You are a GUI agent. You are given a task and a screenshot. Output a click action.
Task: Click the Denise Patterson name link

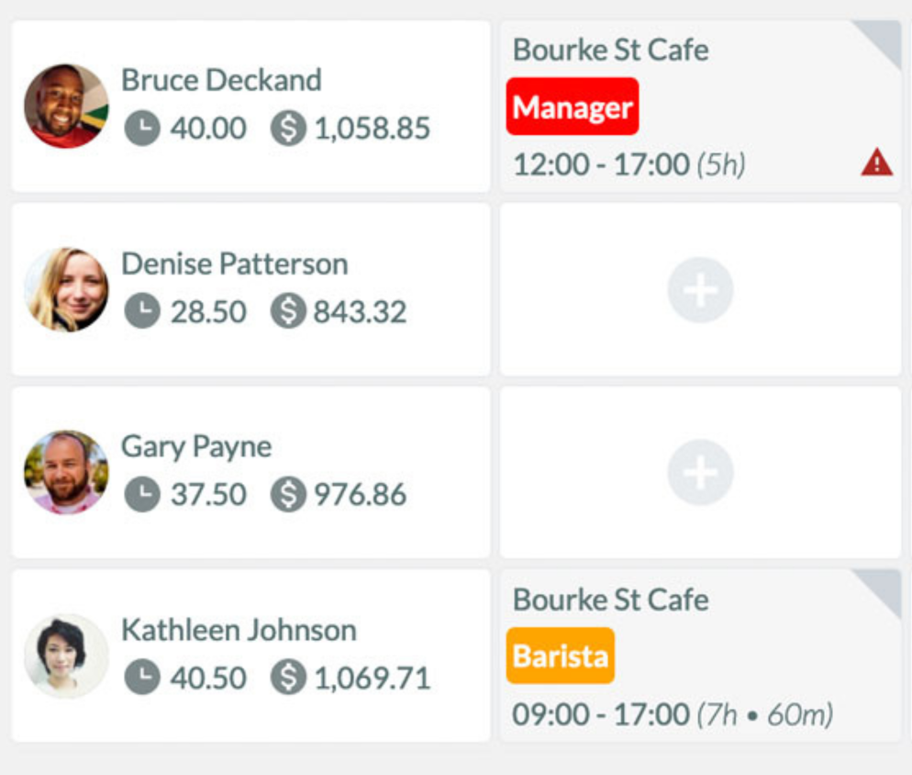pyautogui.click(x=234, y=264)
